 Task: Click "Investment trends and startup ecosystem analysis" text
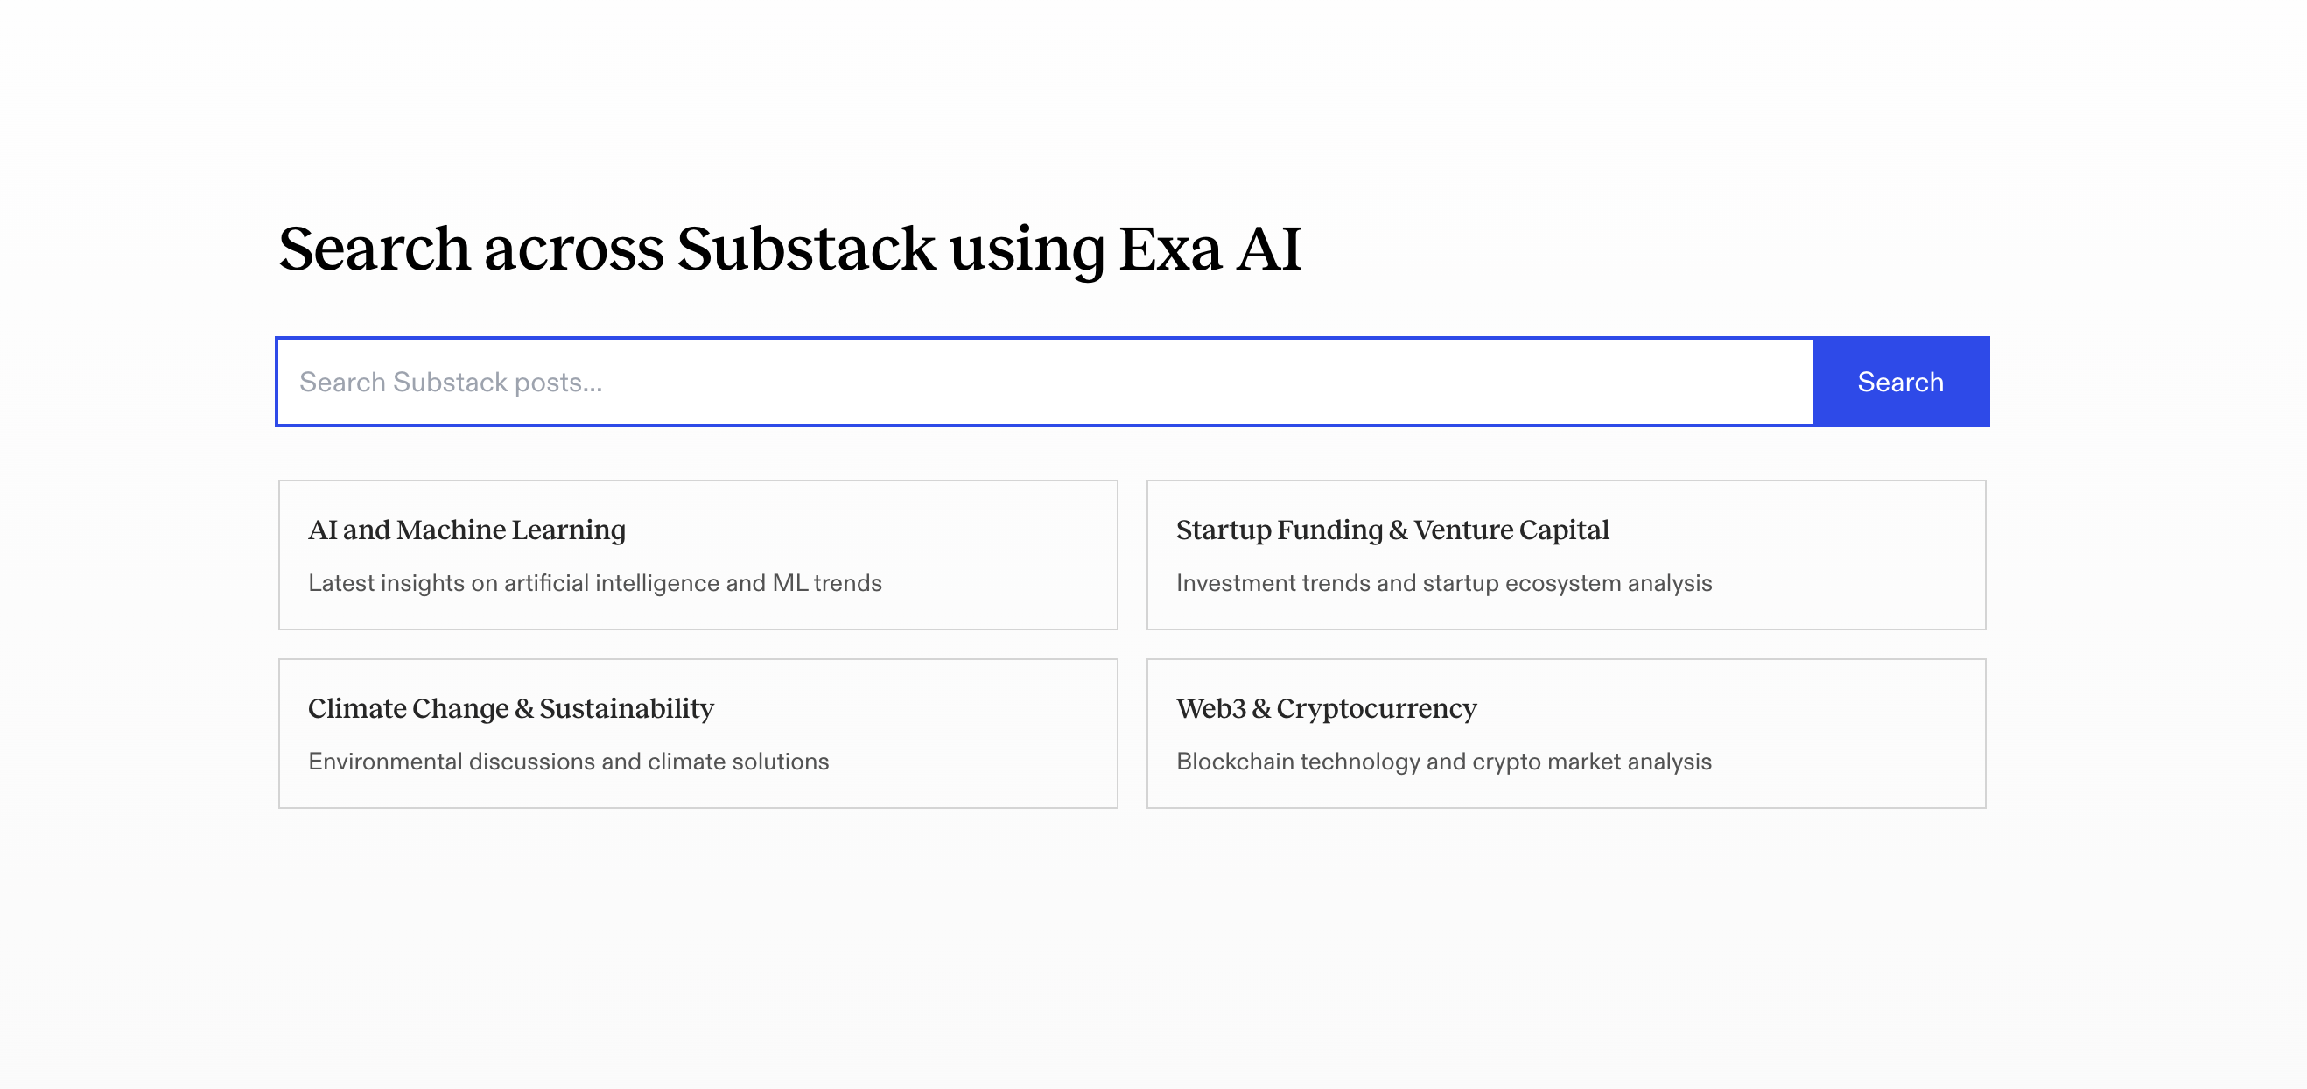pyautogui.click(x=1443, y=583)
